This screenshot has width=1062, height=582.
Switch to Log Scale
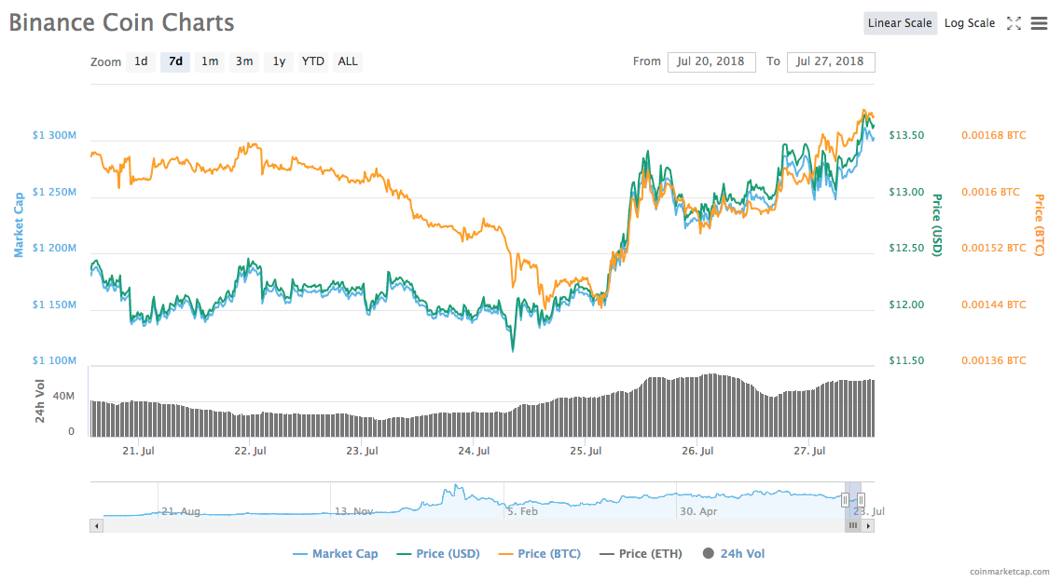[969, 22]
